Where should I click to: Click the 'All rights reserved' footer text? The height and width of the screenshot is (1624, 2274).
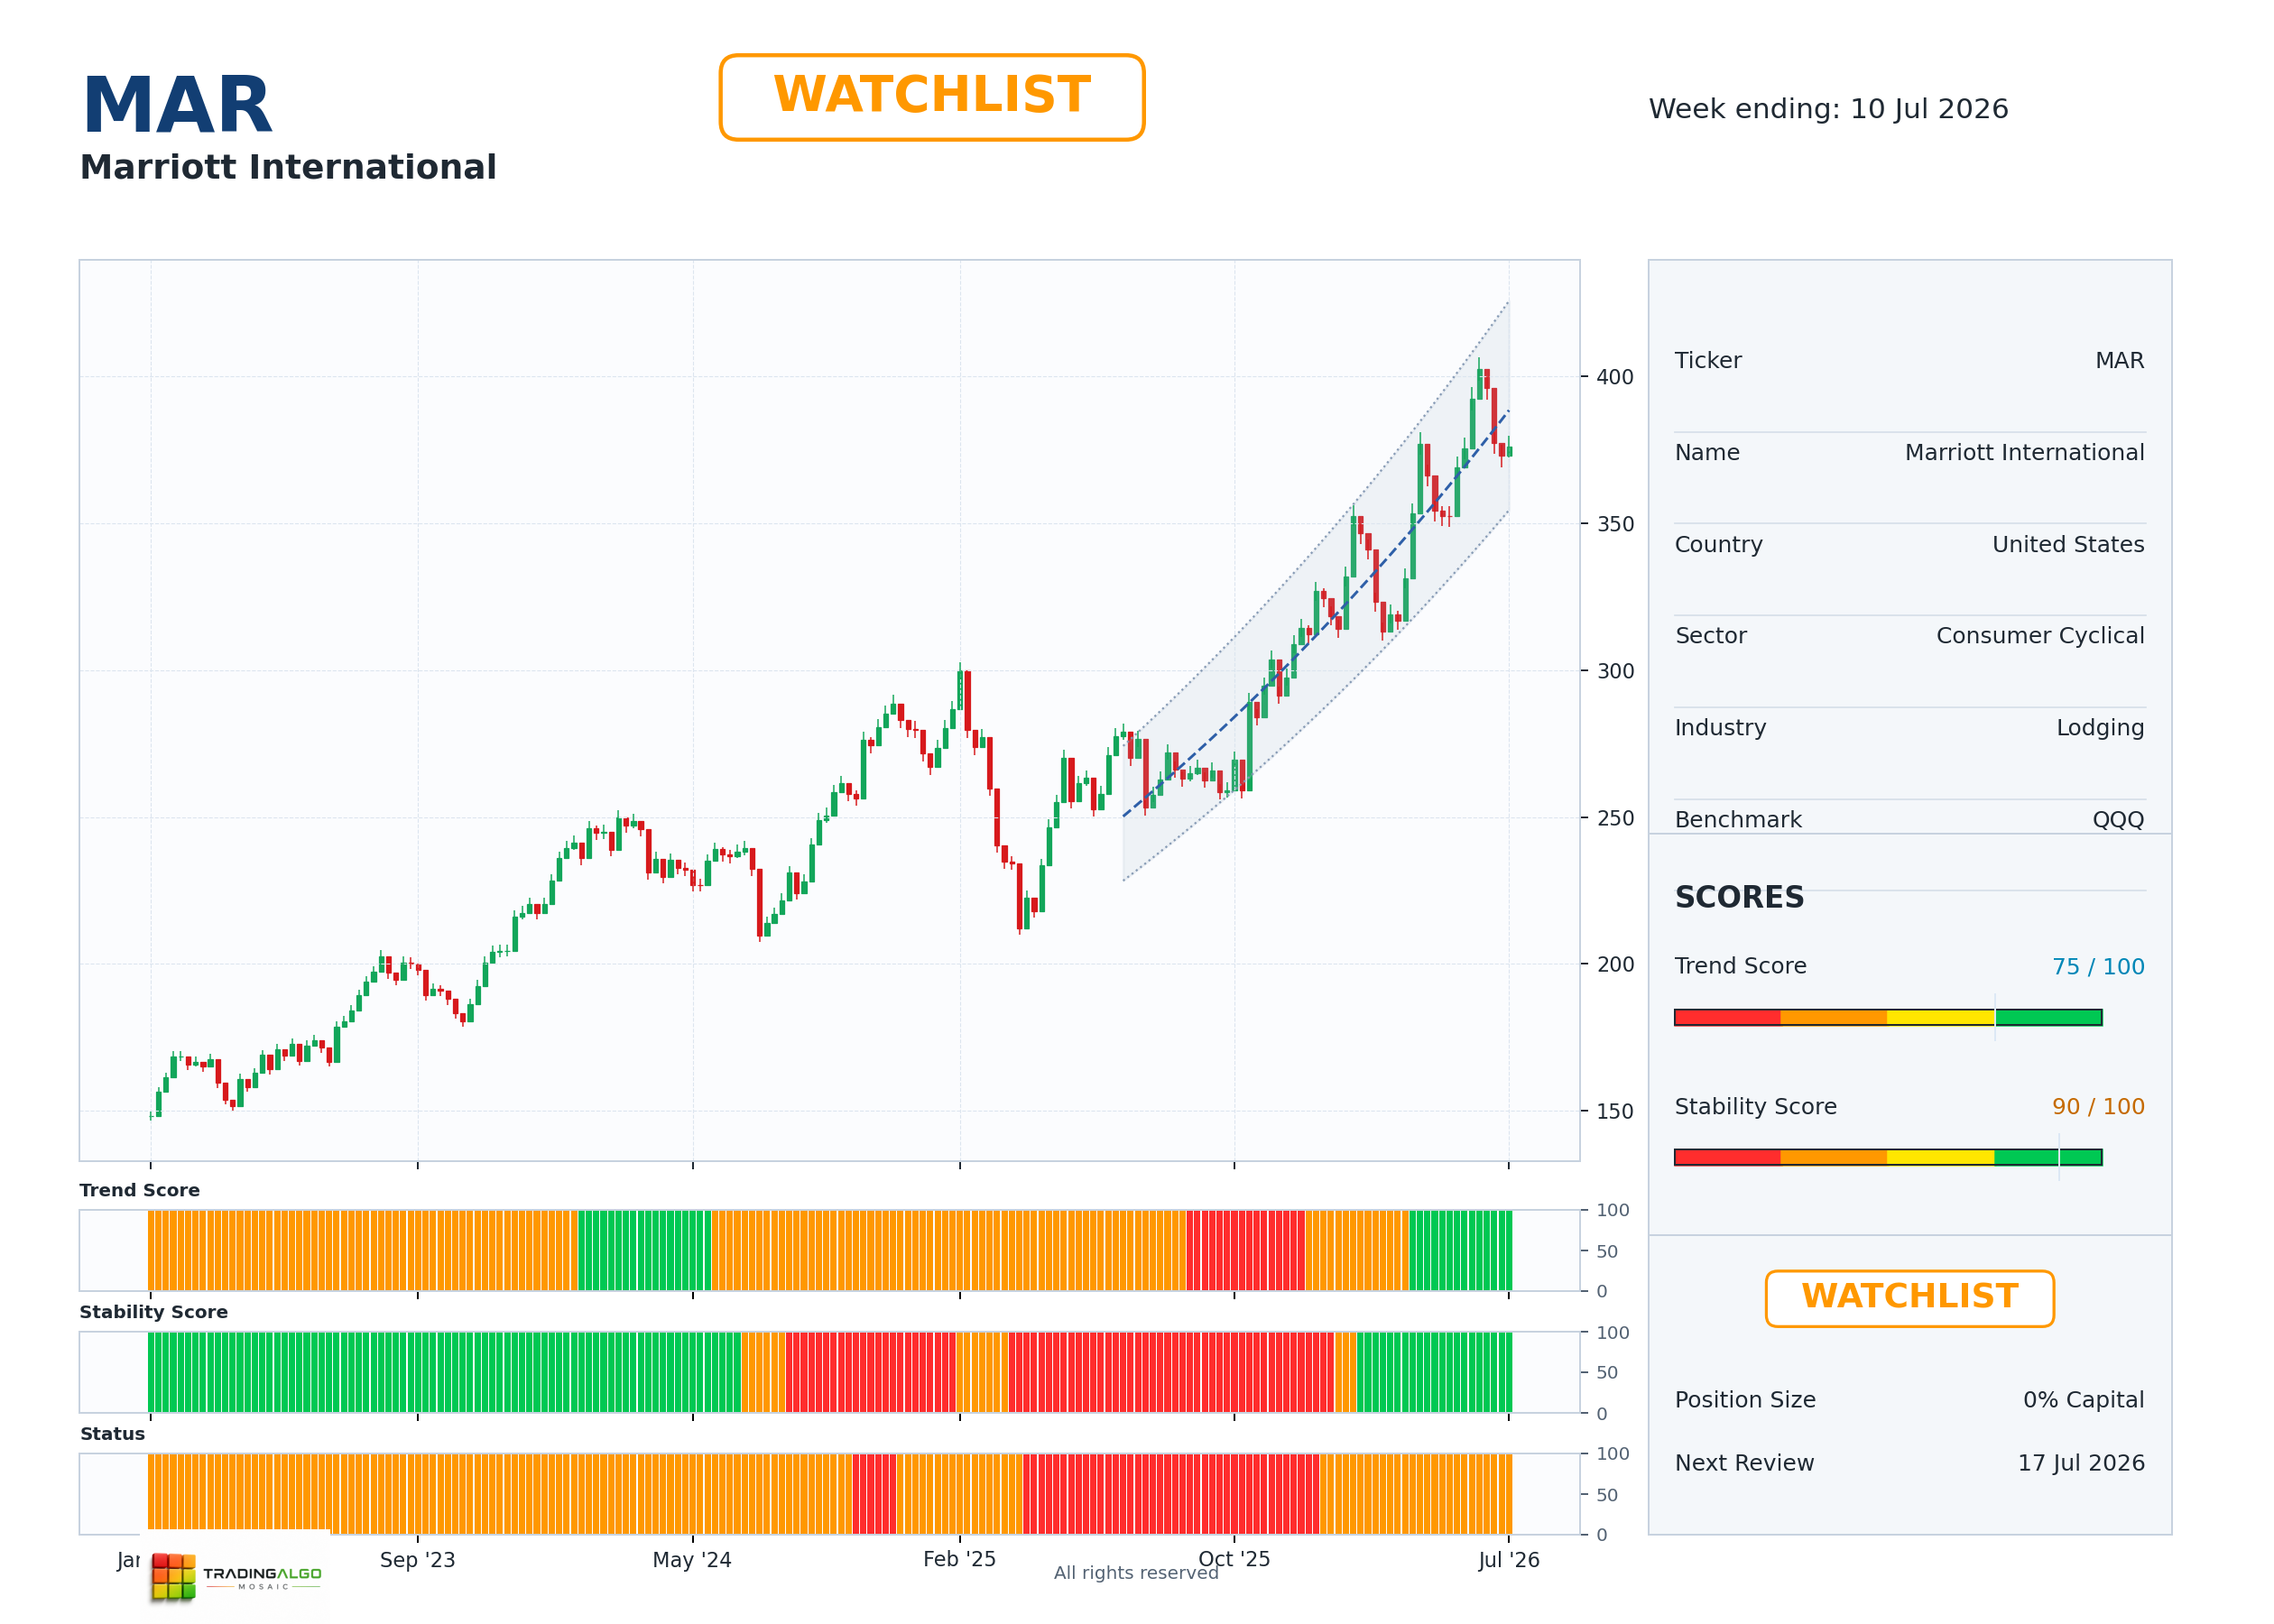click(1136, 1572)
